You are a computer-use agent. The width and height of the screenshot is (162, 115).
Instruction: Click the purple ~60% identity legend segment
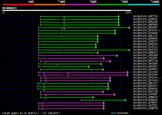(81, 5)
